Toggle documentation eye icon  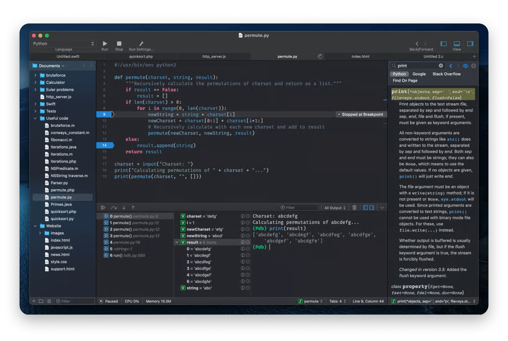click(465, 66)
